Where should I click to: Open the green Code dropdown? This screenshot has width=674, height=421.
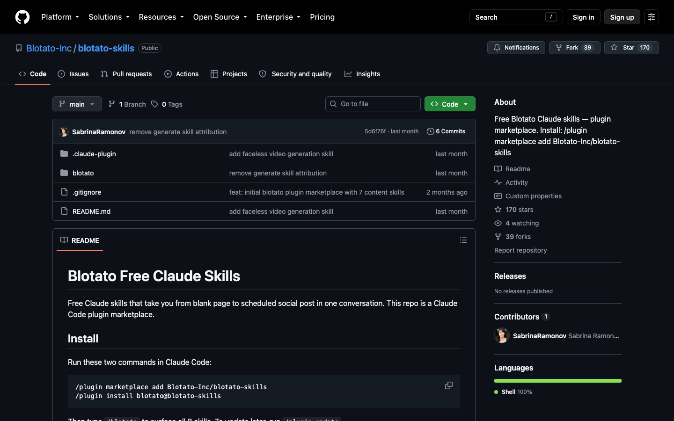coord(450,104)
